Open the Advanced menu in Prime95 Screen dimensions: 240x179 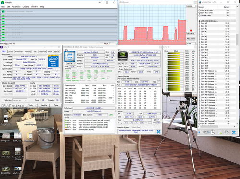tap(16, 7)
